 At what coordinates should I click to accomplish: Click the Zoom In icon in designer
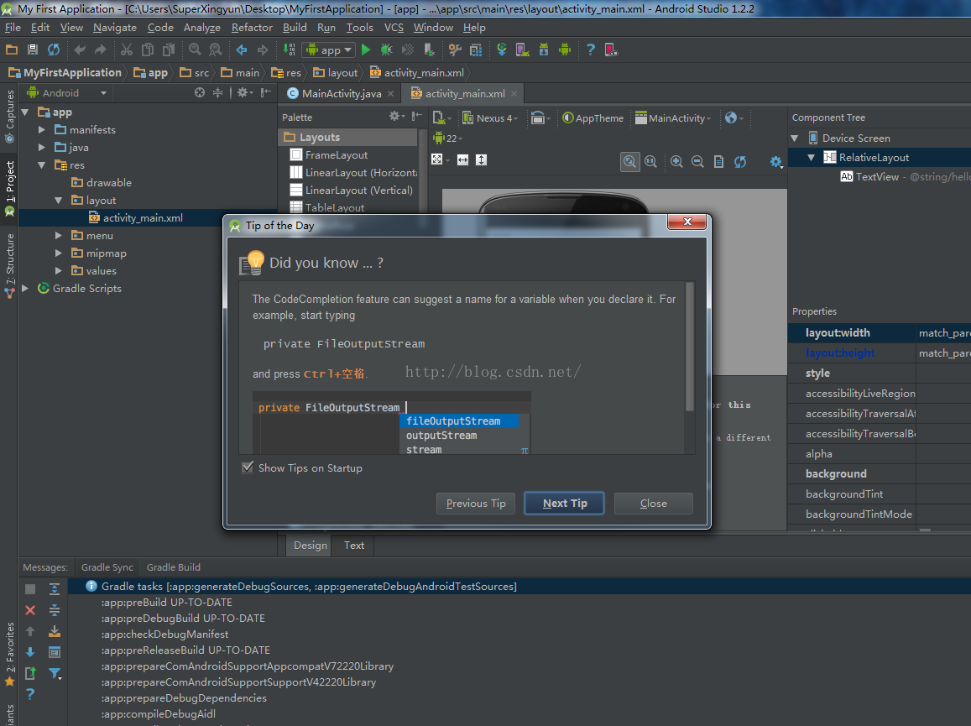click(x=676, y=162)
